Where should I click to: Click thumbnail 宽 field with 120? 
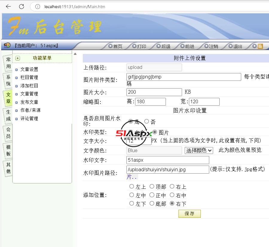point(204,102)
